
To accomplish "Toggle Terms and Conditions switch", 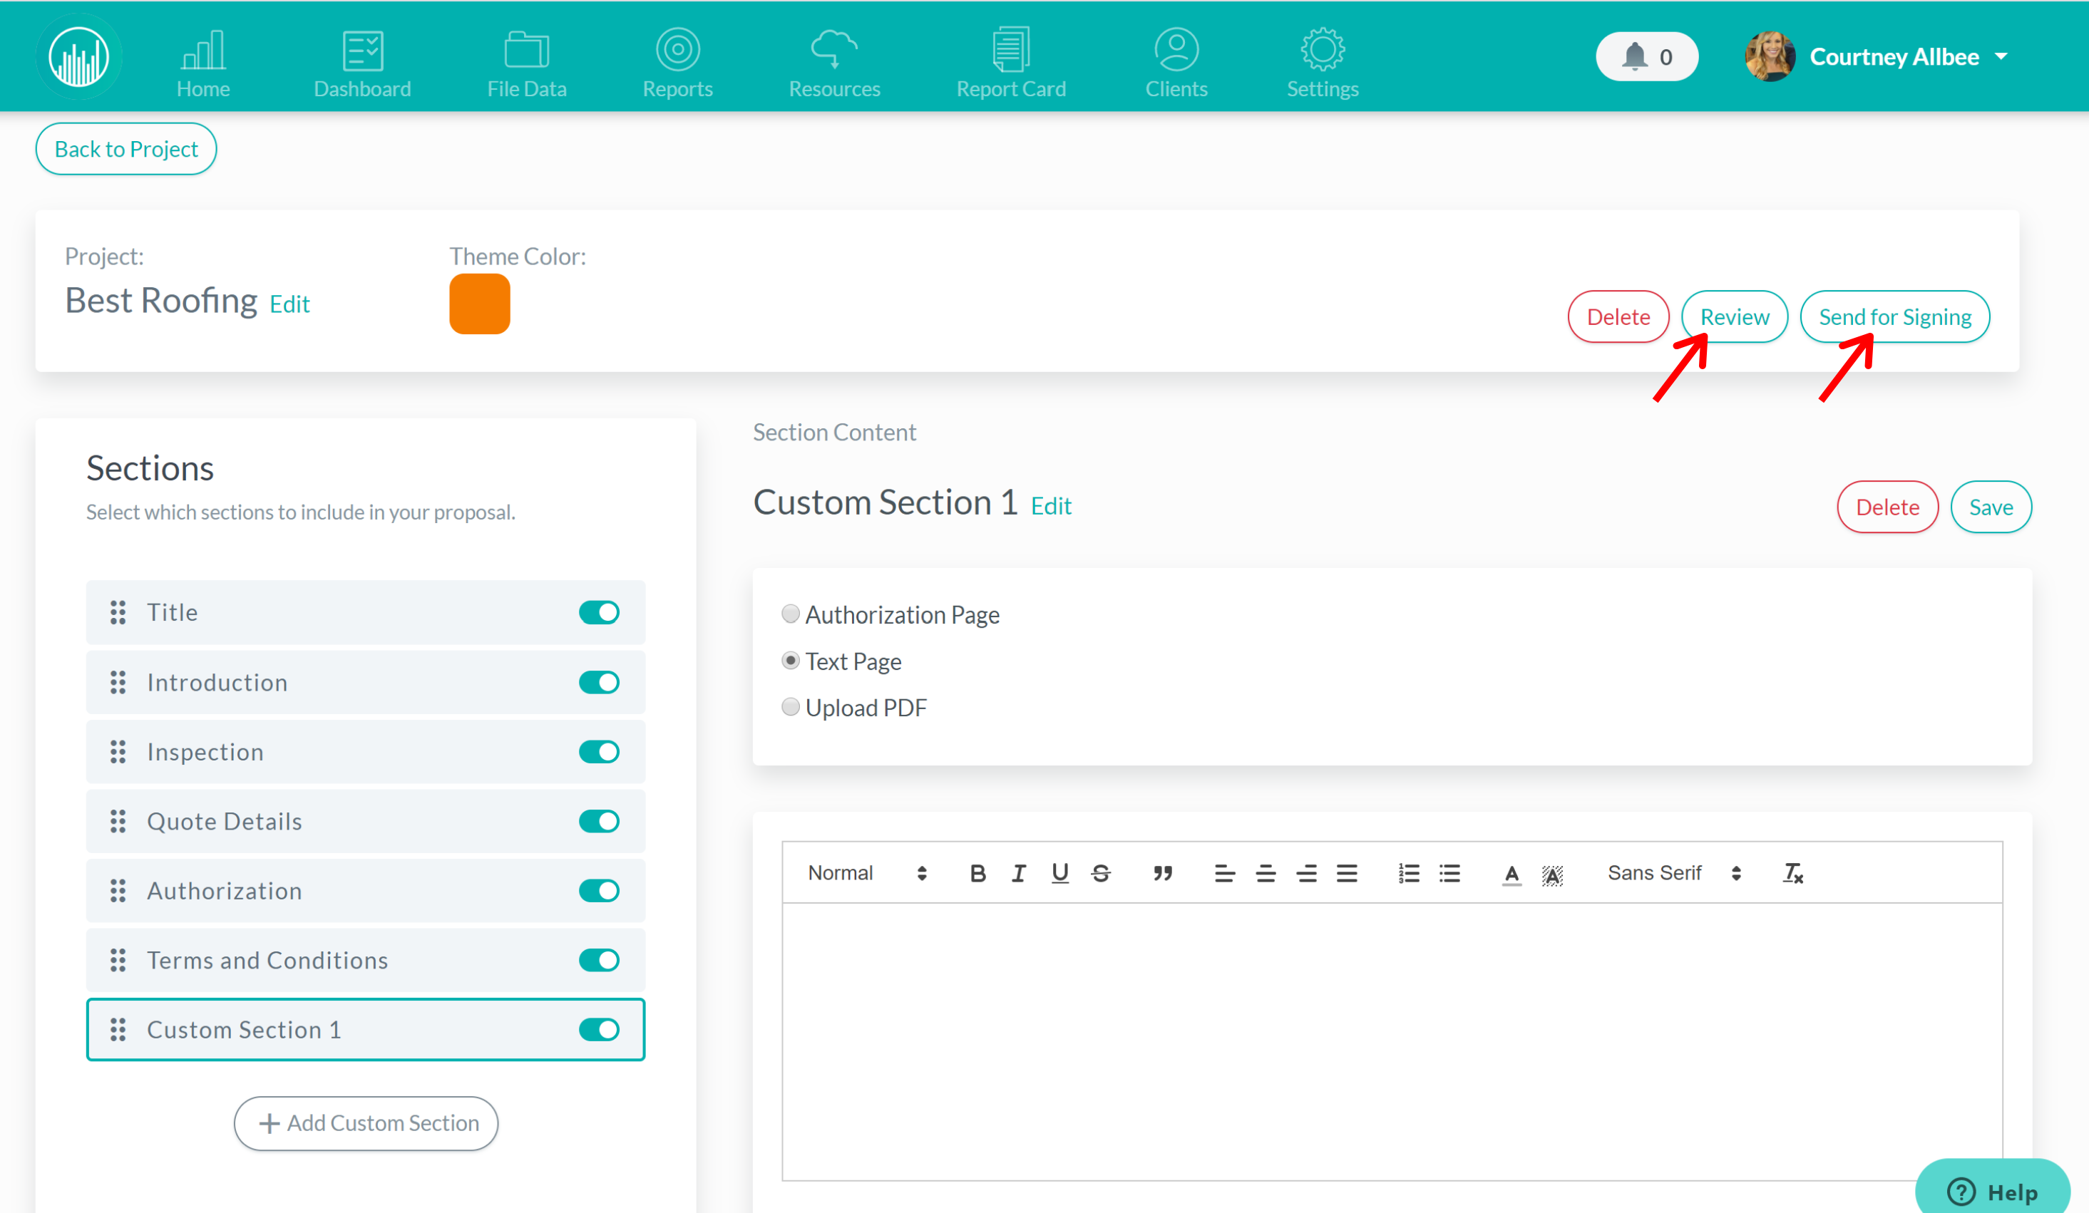I will coord(598,960).
